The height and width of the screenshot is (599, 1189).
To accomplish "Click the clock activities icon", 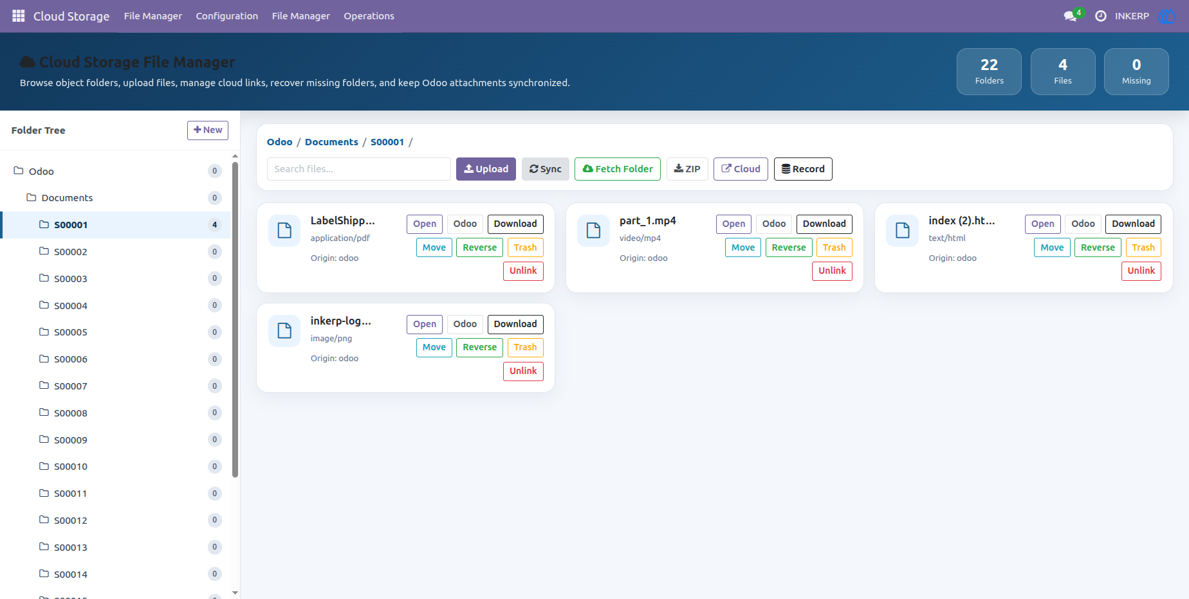I will point(1101,16).
